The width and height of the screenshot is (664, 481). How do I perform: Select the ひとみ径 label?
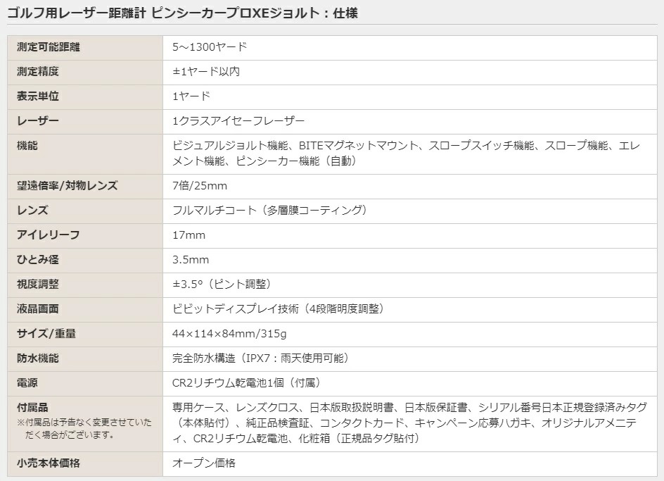(x=38, y=260)
